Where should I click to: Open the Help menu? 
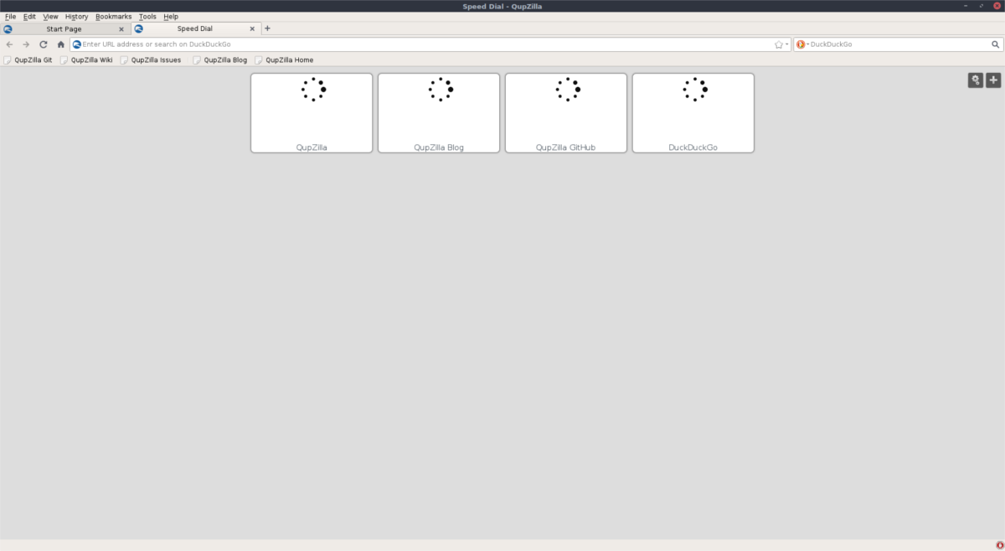click(171, 17)
